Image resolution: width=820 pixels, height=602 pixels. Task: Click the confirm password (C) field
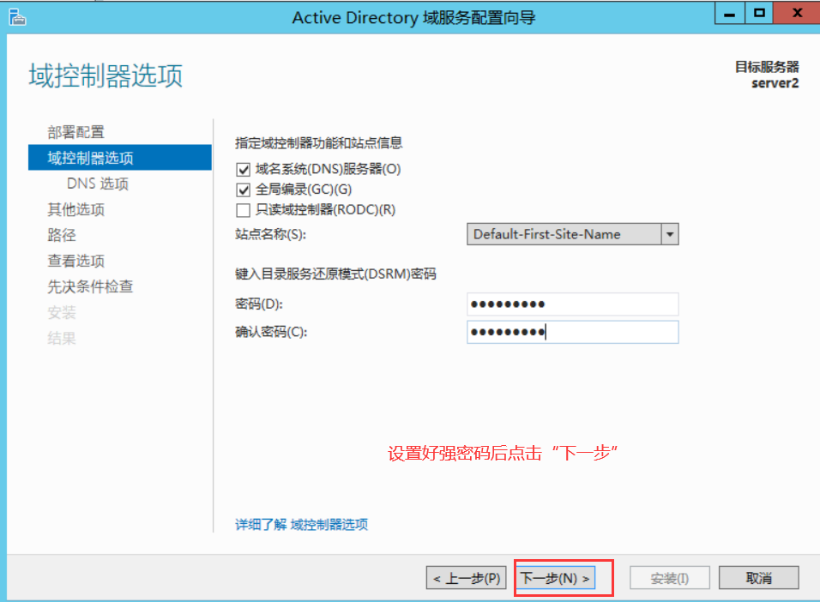point(573,332)
